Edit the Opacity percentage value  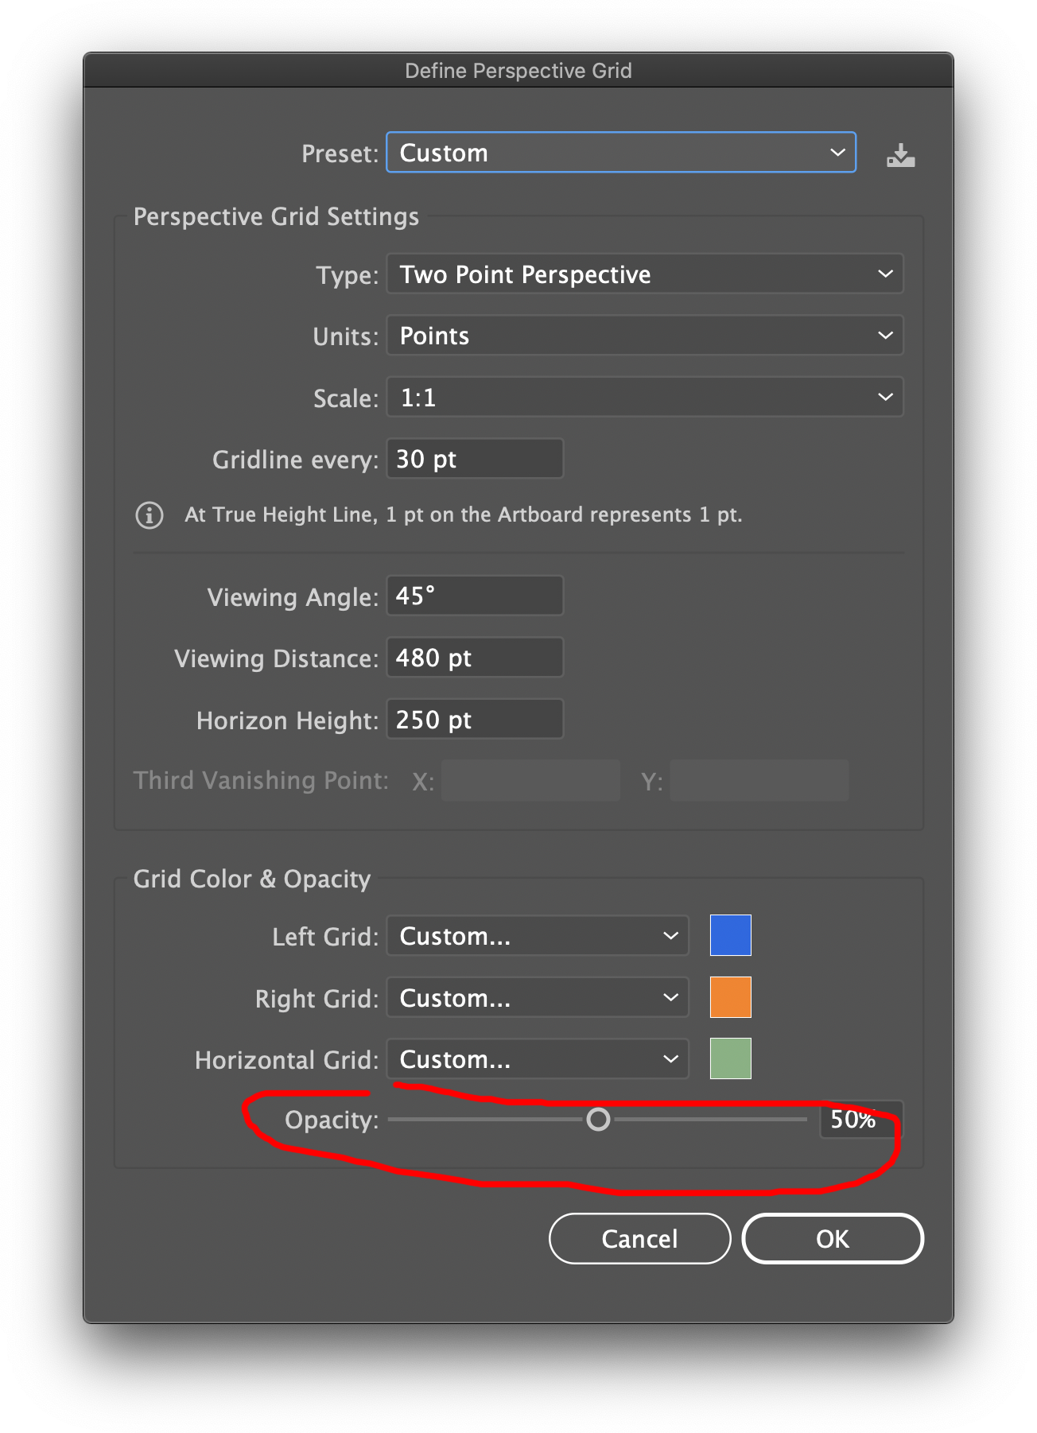pyautogui.click(x=860, y=1120)
